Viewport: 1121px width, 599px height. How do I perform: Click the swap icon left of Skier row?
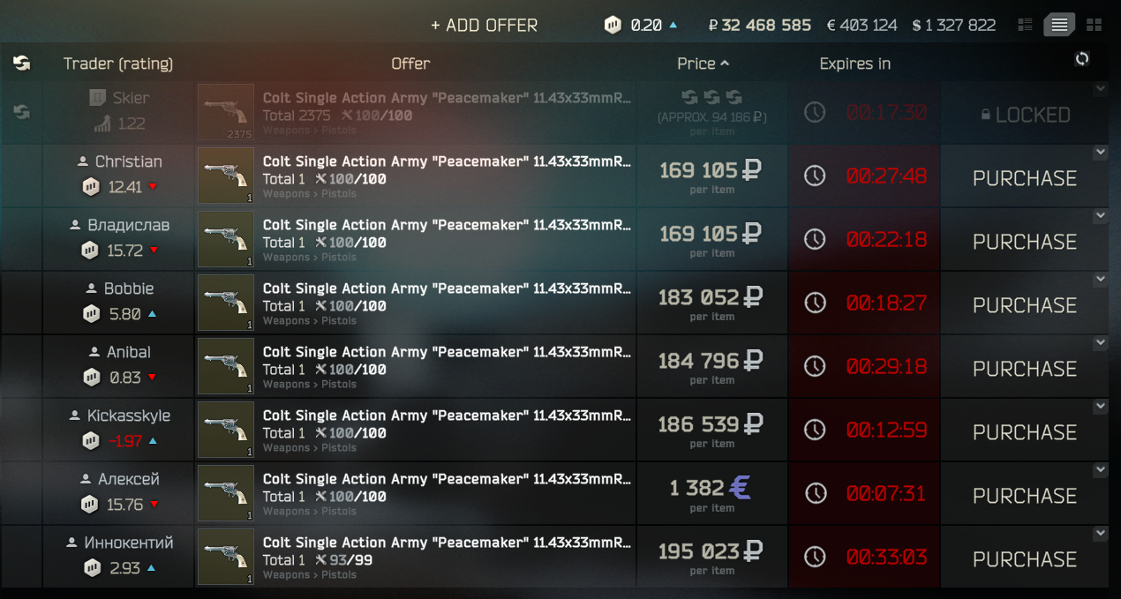coord(22,112)
